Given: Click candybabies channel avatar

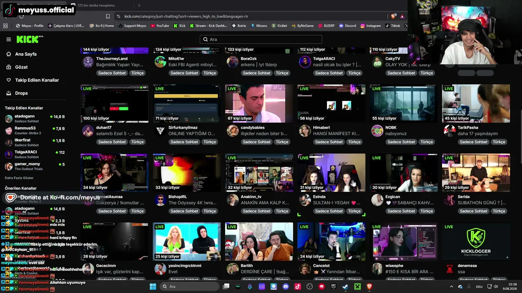Looking at the screenshot, I should [233, 131].
